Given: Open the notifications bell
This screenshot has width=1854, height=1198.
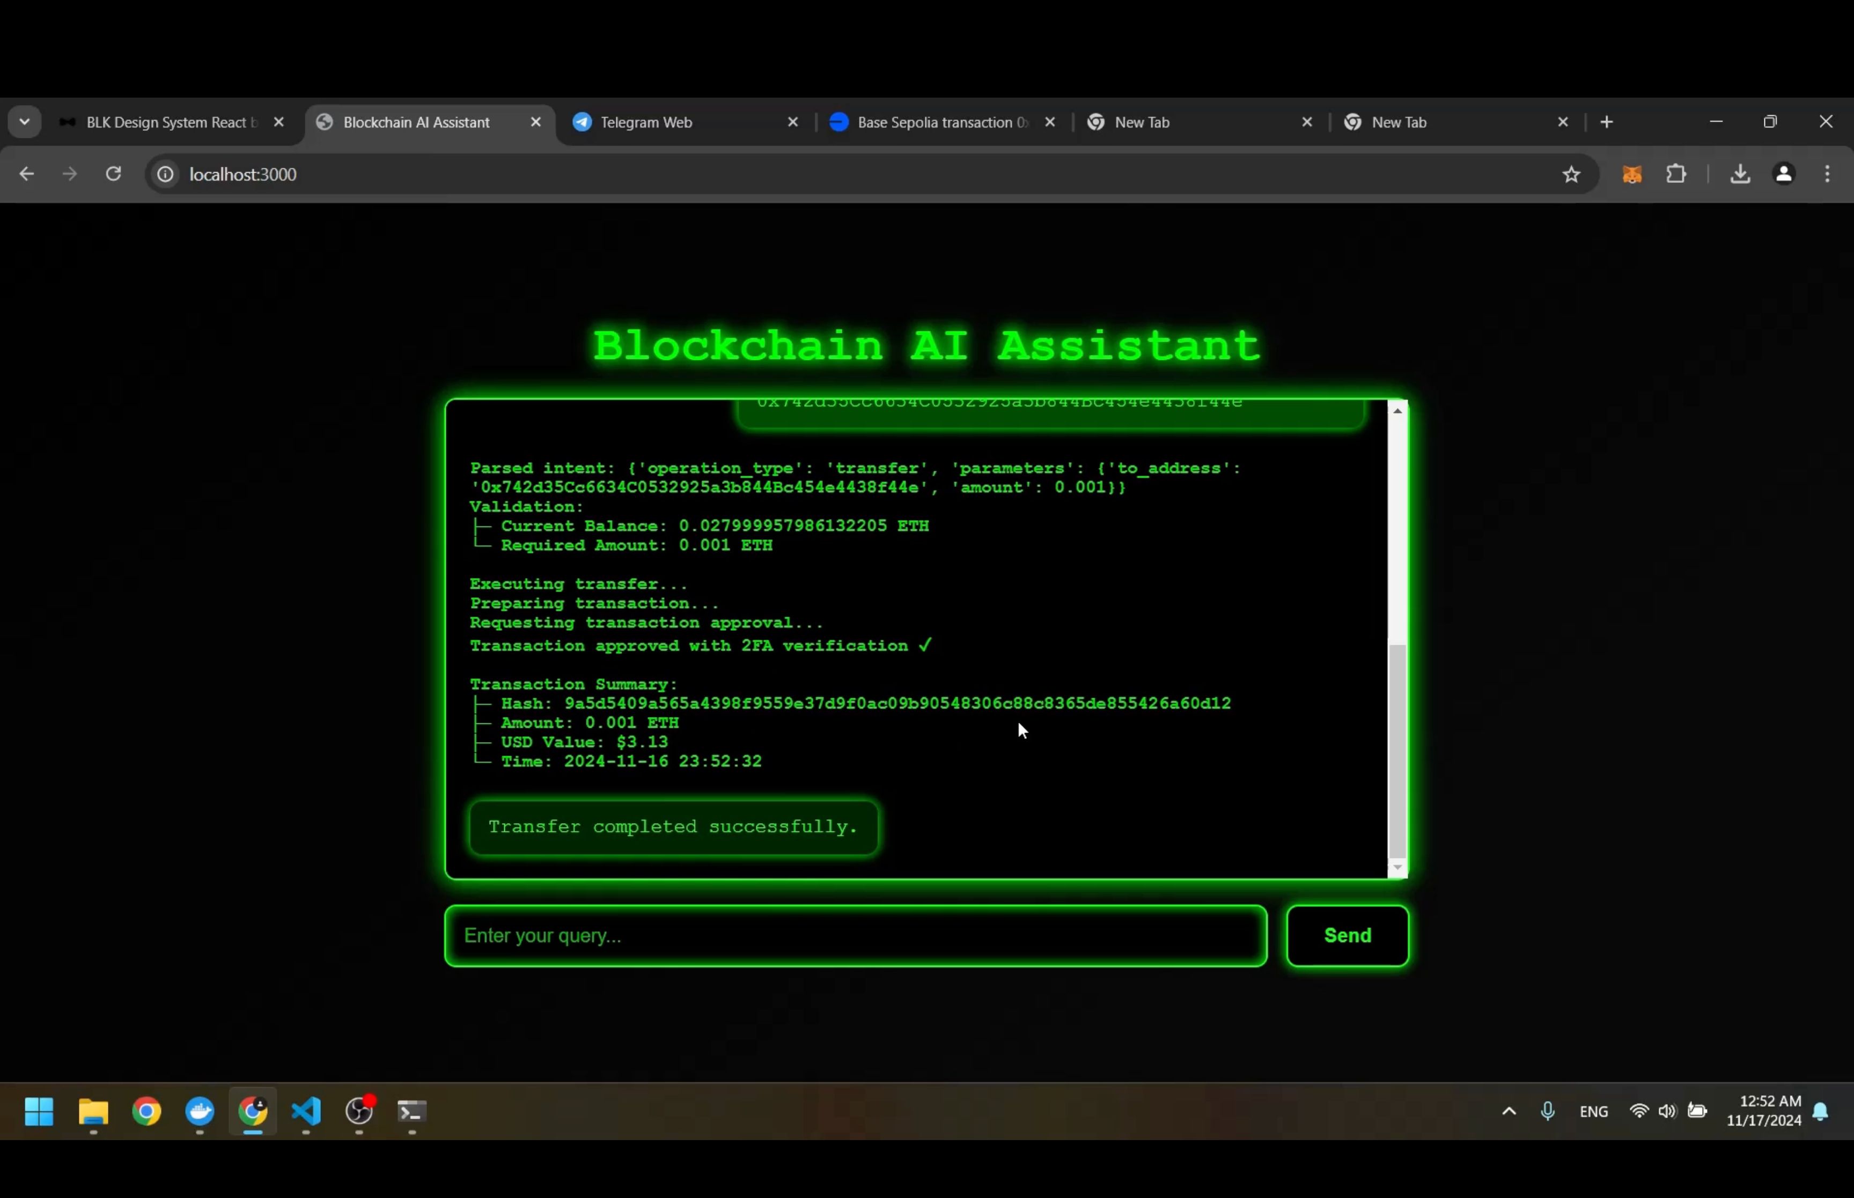Looking at the screenshot, I should [x=1821, y=1112].
